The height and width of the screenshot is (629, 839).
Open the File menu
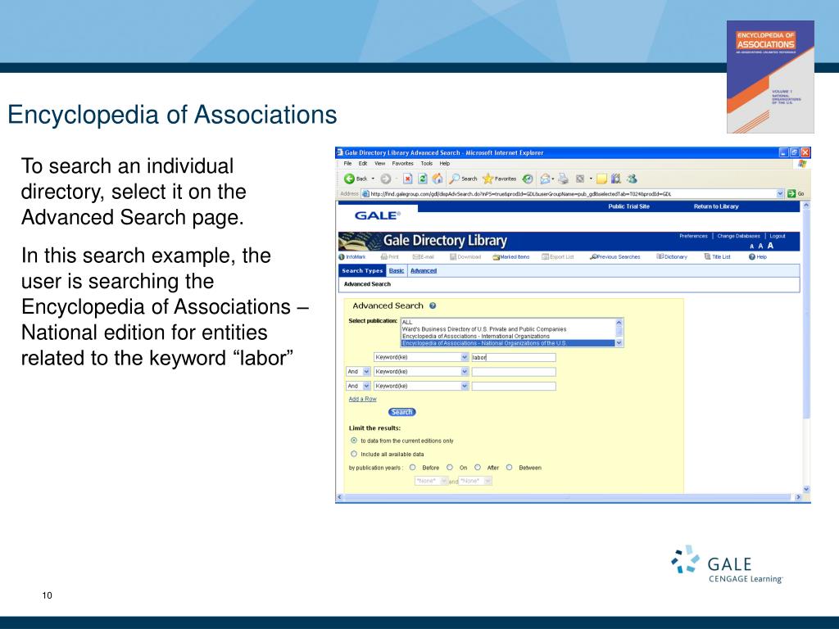(x=347, y=164)
